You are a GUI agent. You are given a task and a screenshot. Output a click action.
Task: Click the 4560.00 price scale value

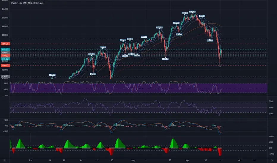coord(5,9)
